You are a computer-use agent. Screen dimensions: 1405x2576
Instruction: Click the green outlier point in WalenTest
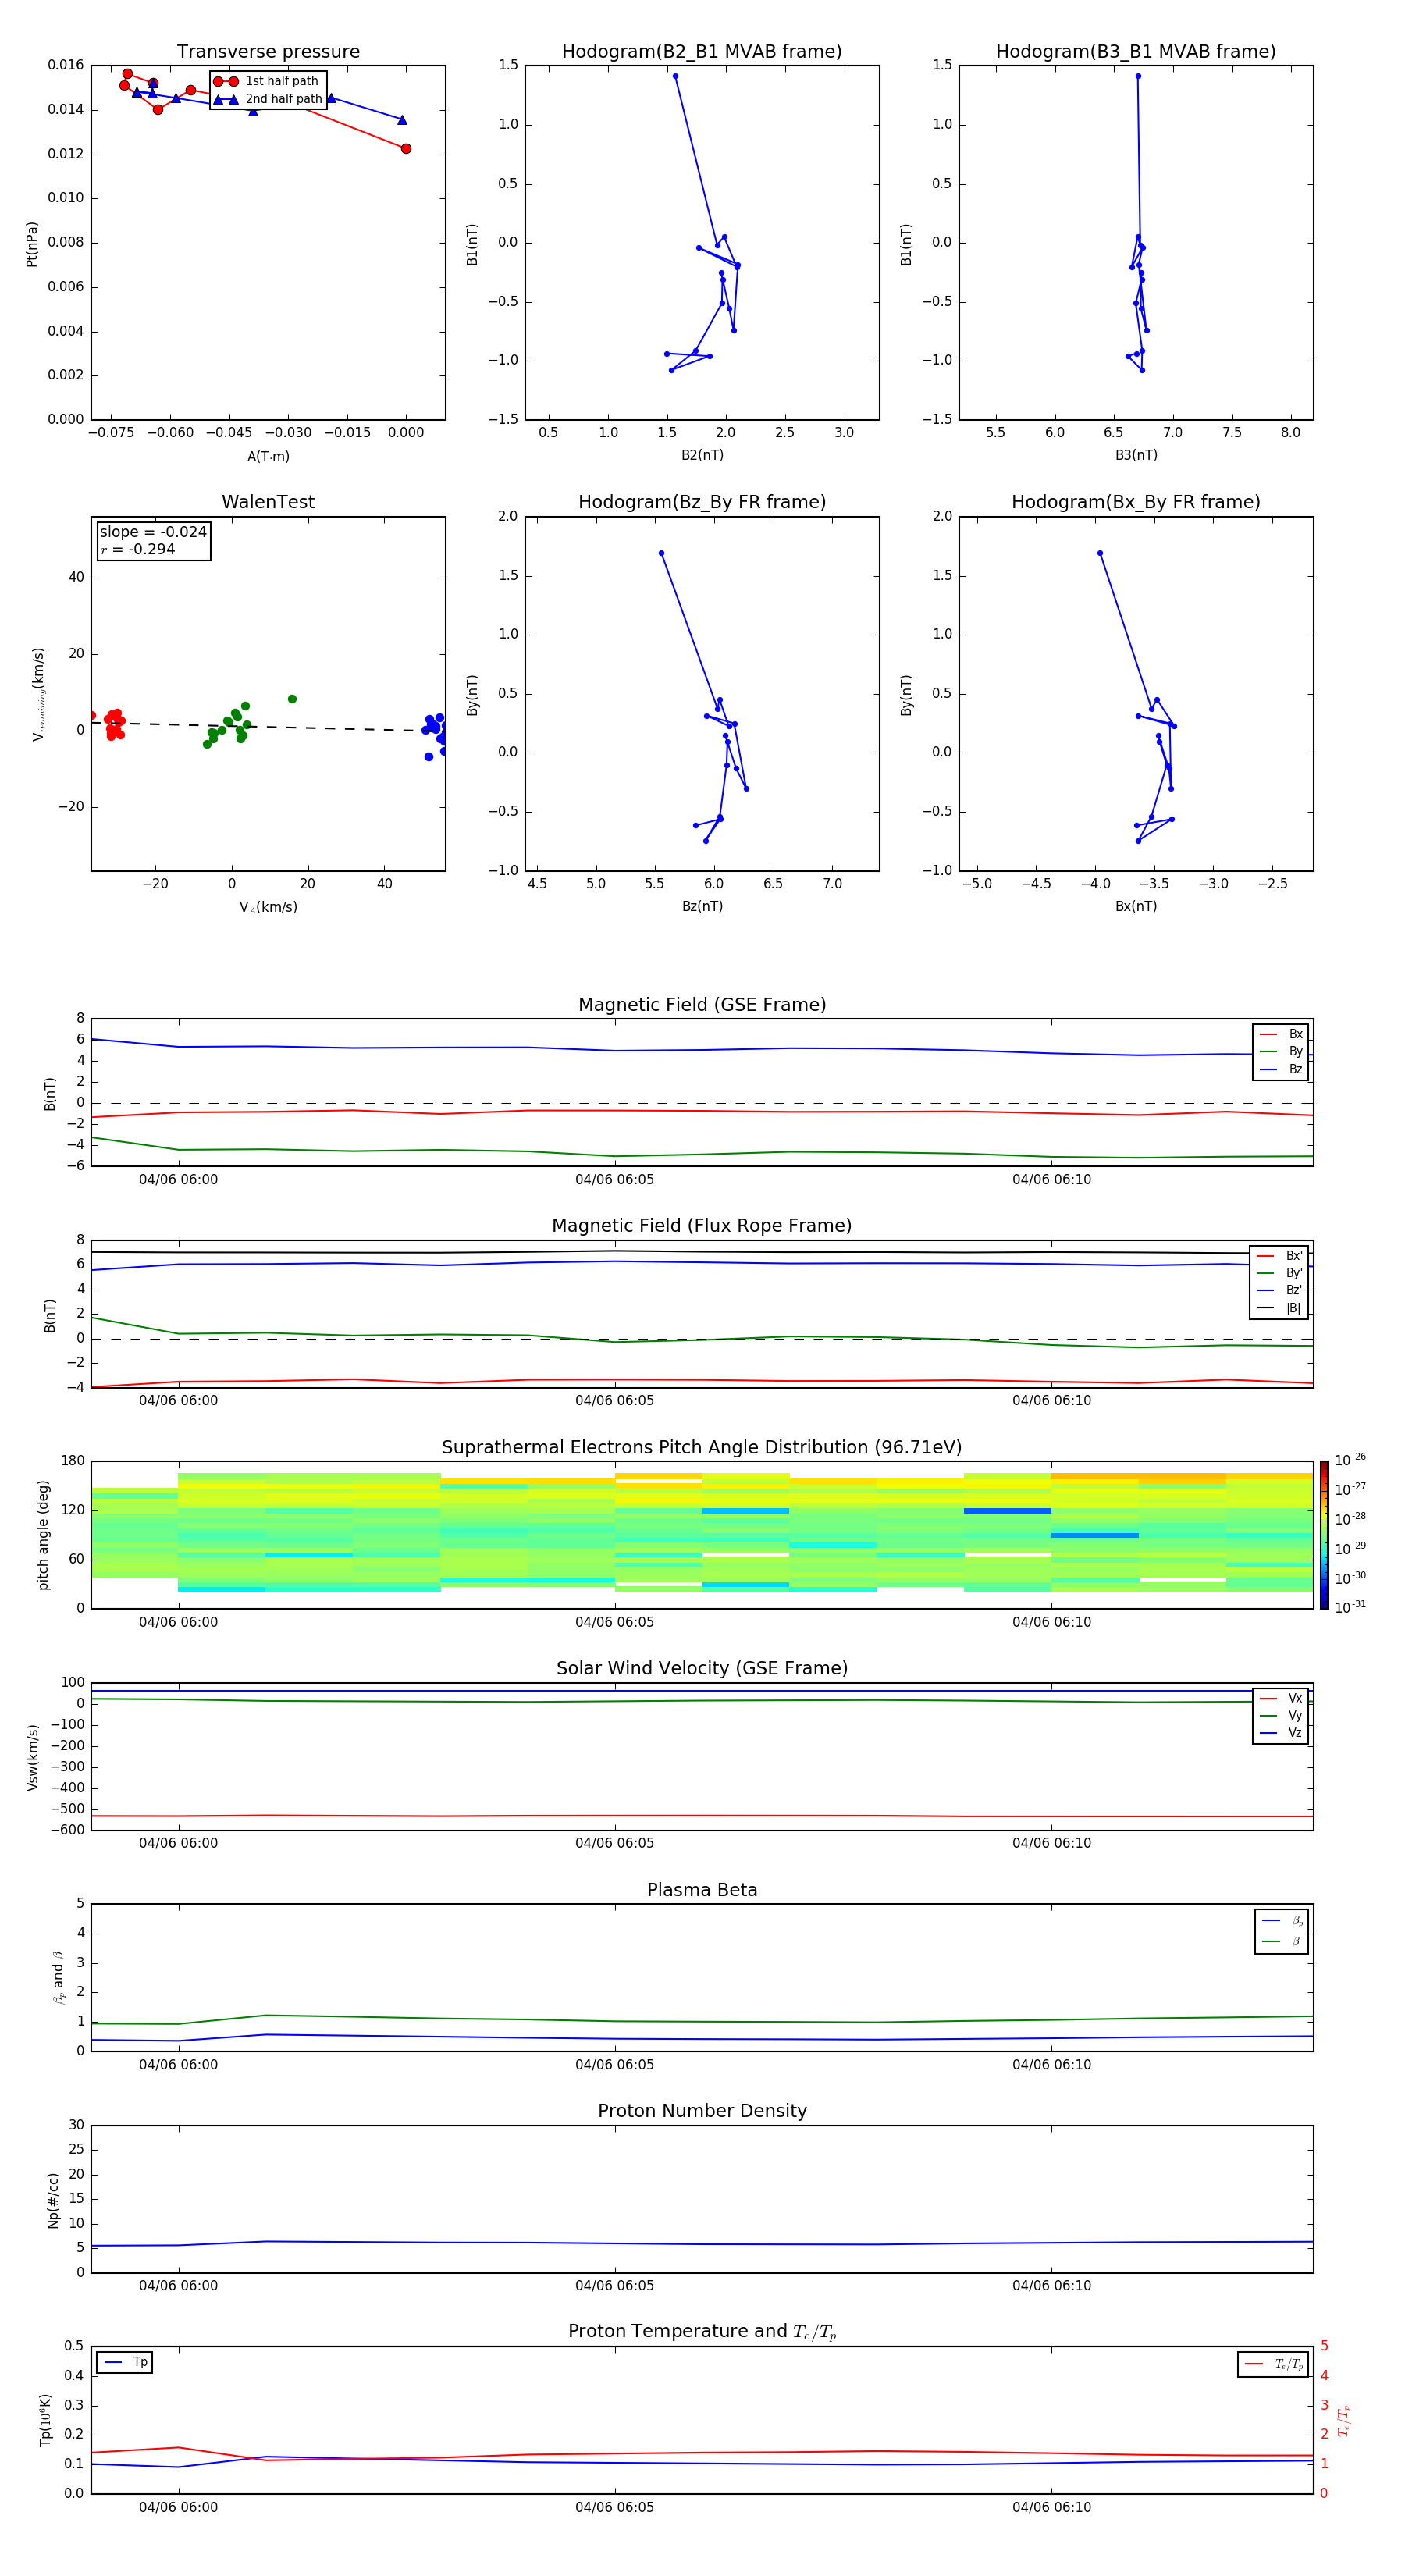point(292,699)
